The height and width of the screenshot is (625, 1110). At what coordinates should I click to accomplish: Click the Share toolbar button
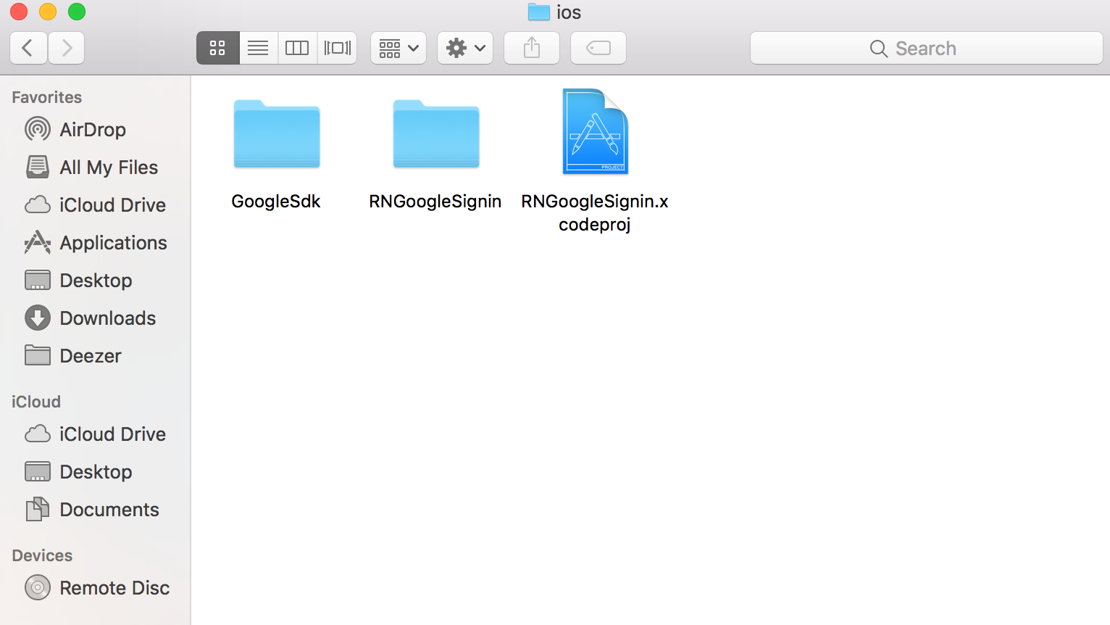click(x=532, y=48)
